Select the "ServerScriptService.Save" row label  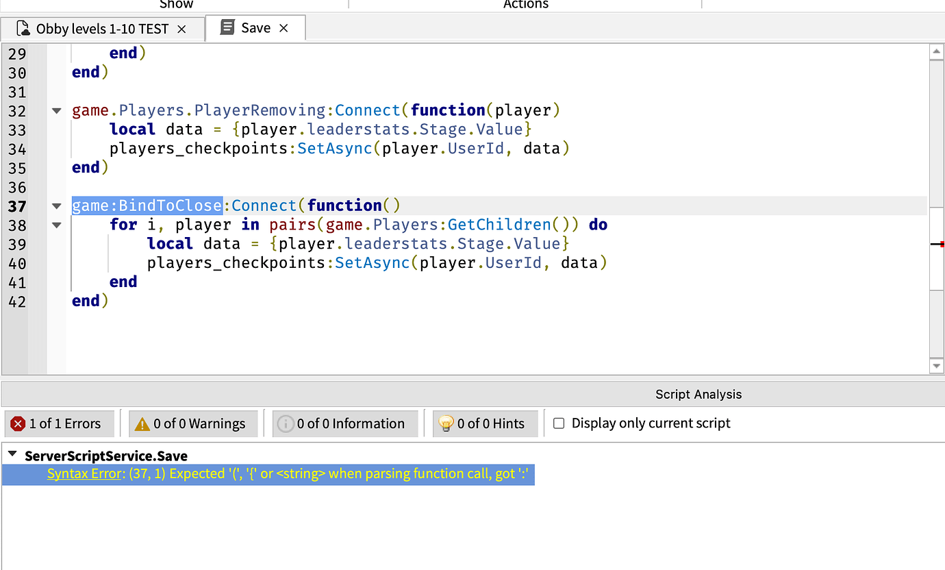(106, 456)
